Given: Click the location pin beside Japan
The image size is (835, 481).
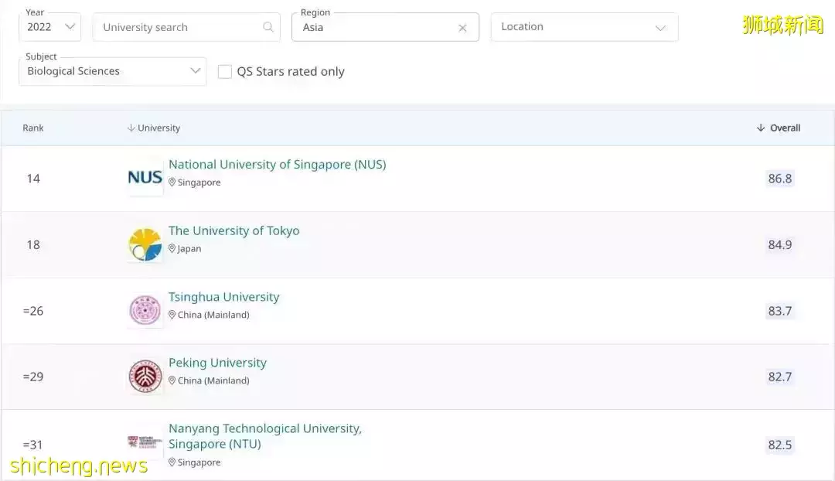Looking at the screenshot, I should click(172, 249).
